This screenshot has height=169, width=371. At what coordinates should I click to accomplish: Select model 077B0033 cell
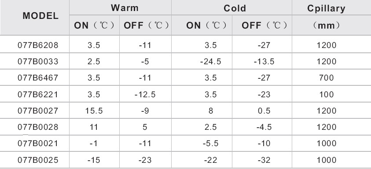tap(38, 62)
